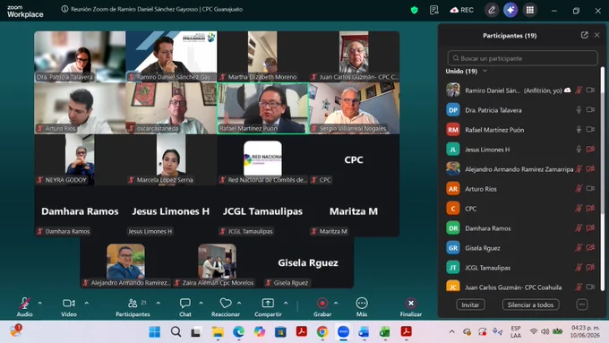
Task: Toggle microphone for Dra. Patricia Talavera in list
Action: click(579, 110)
